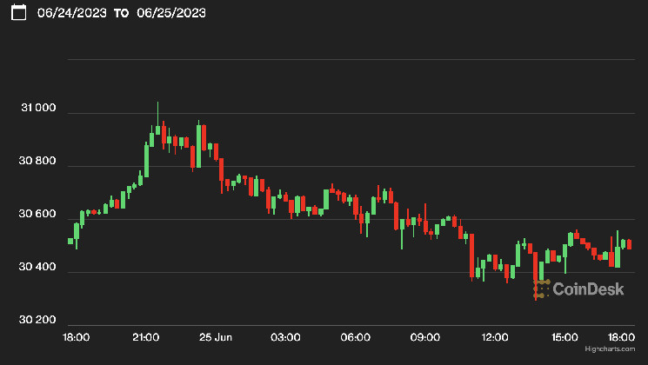Edit the start date 06/24/2023
648x365 pixels.
point(71,13)
